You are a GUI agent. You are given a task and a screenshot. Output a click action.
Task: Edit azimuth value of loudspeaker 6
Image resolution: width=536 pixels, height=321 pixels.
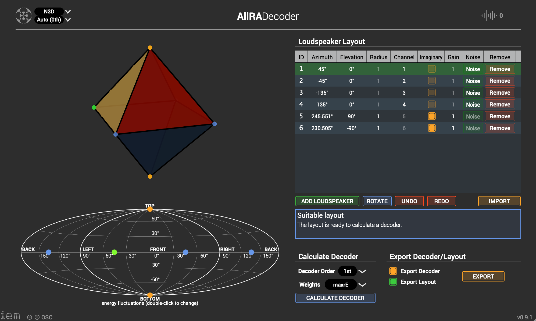pyautogui.click(x=322, y=128)
